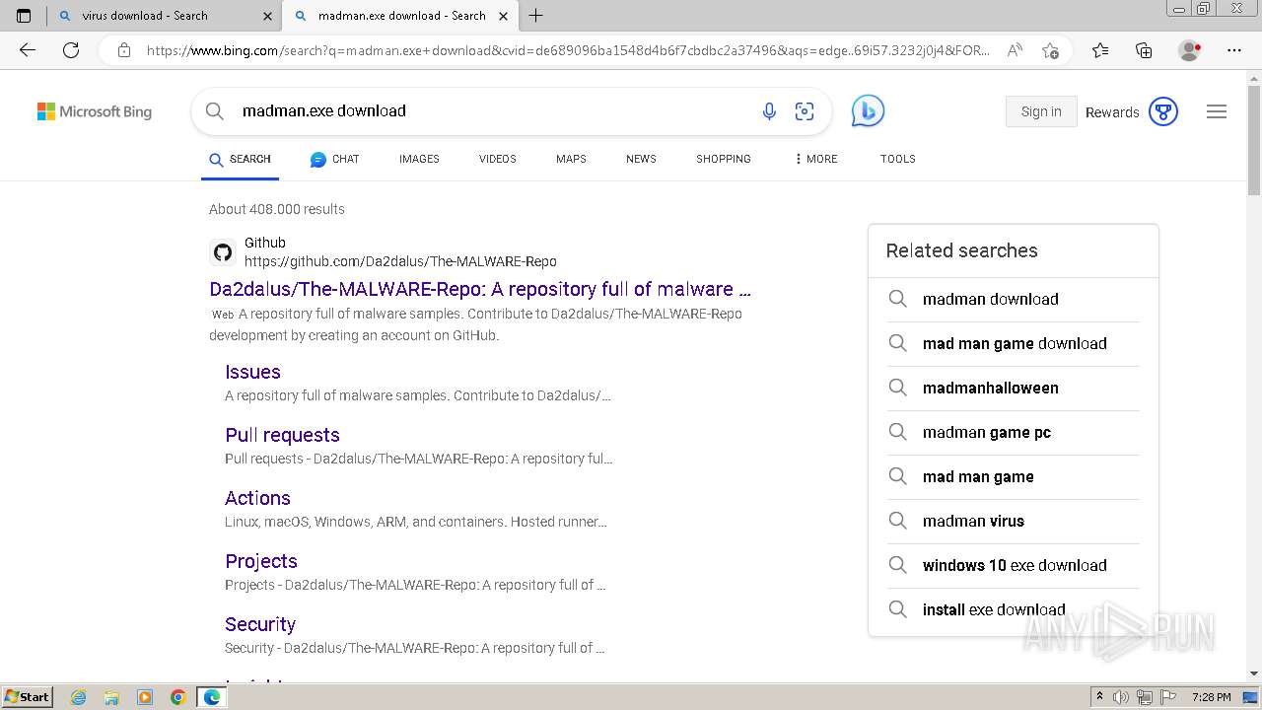Select related search 'madman virus'

[1014, 521]
